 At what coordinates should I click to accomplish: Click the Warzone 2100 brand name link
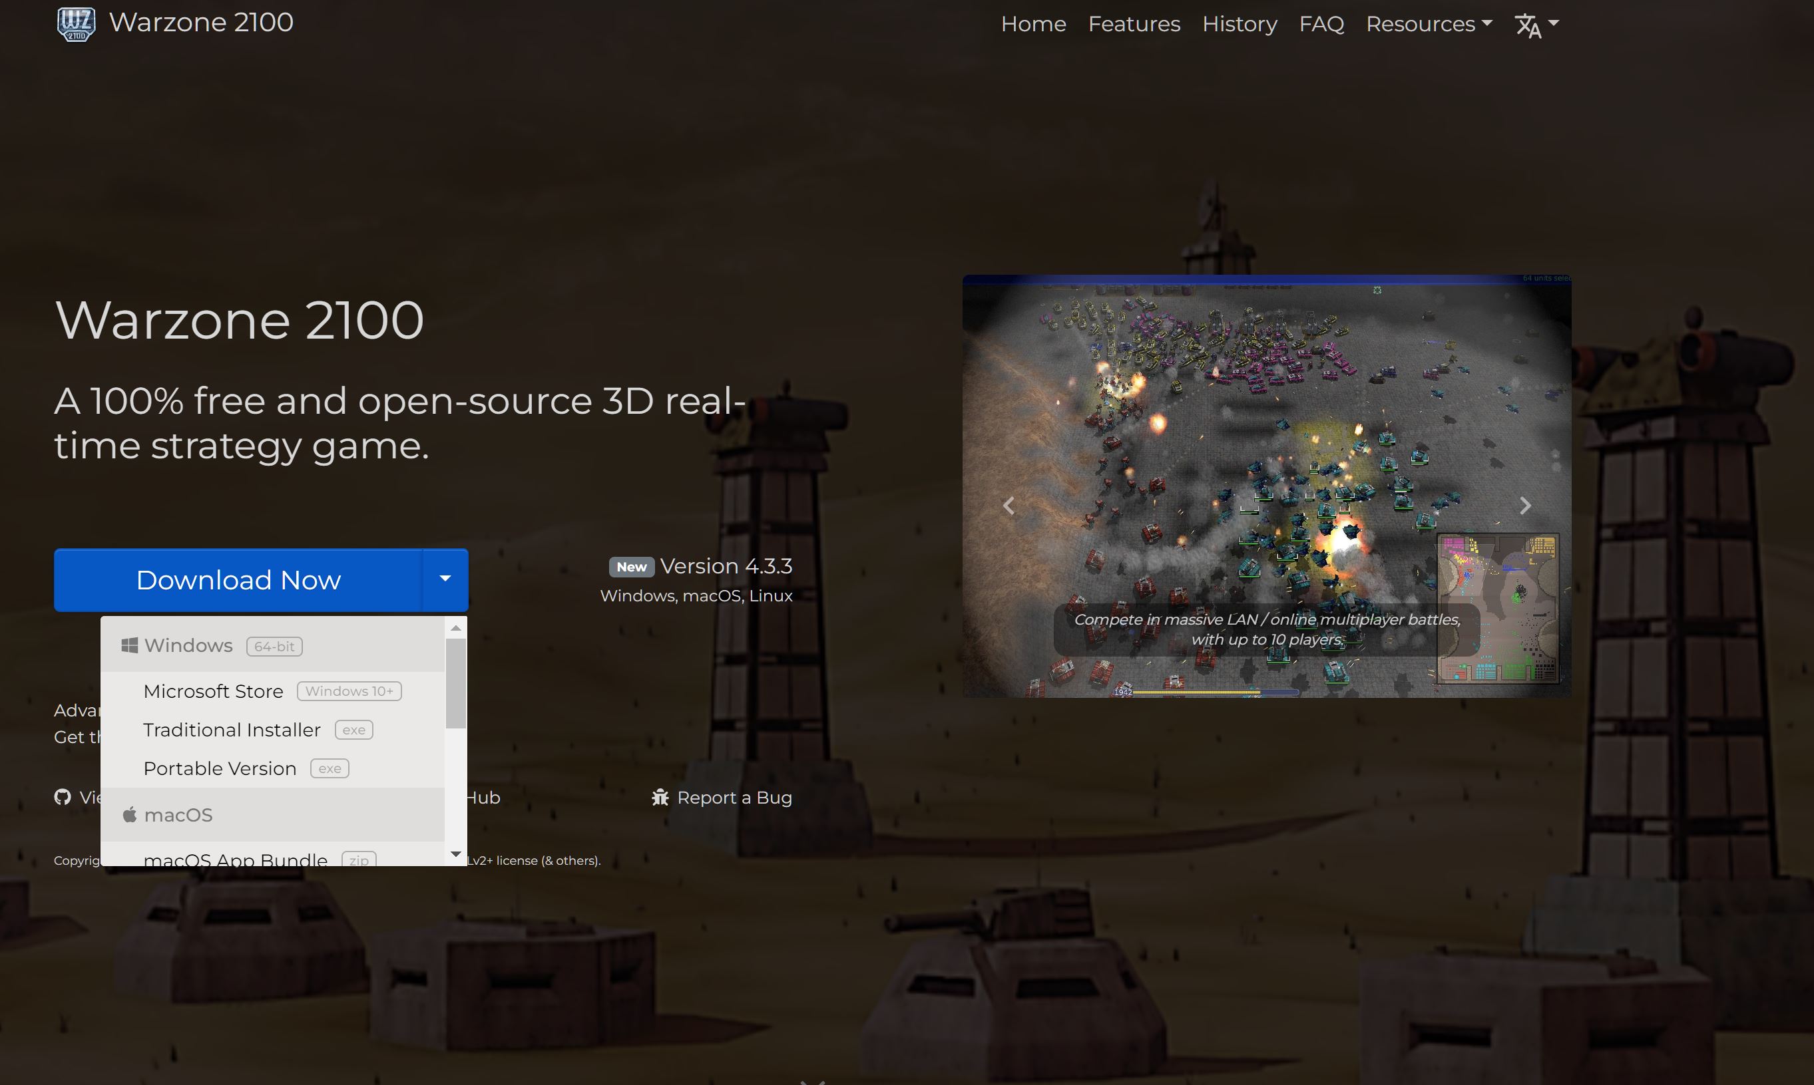tap(201, 23)
